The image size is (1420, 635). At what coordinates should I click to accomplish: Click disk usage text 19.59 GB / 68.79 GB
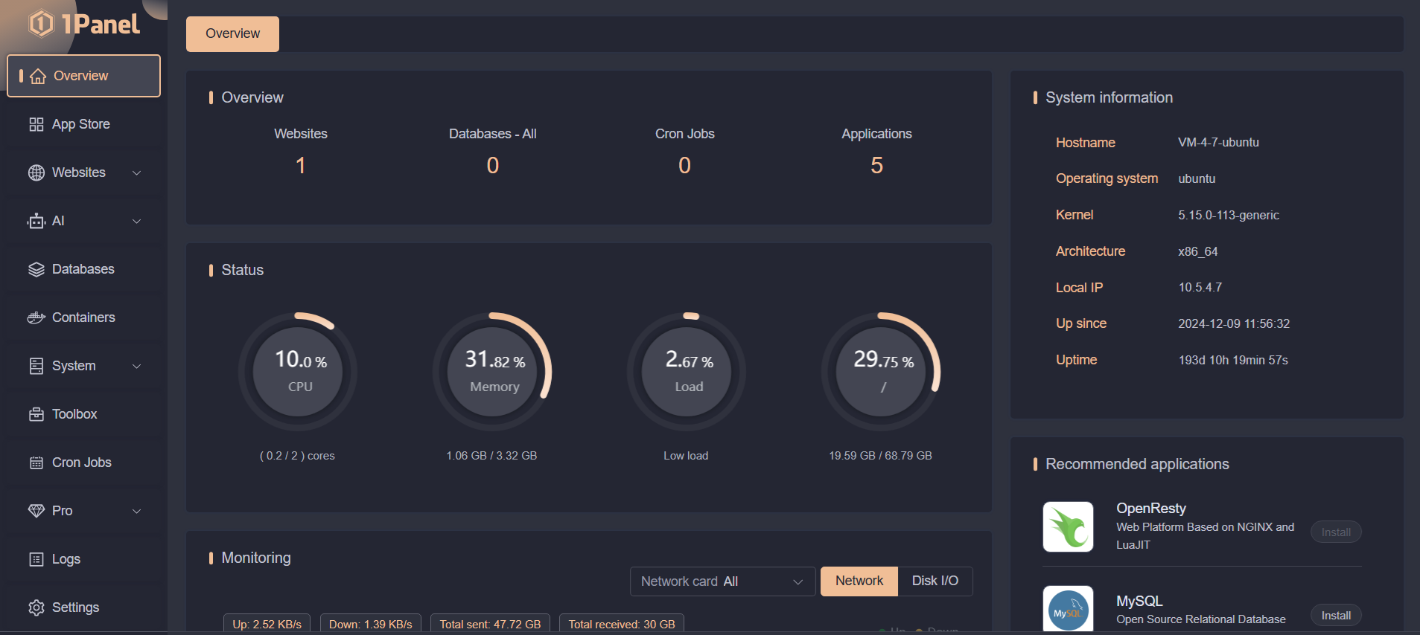tap(880, 456)
